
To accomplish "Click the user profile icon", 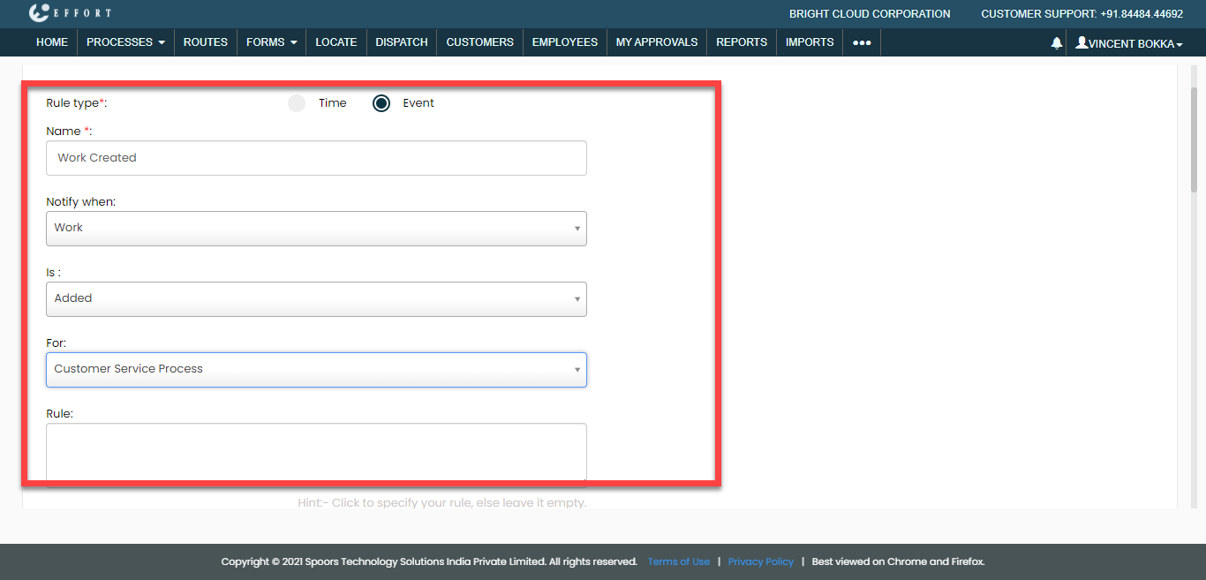I will 1082,42.
